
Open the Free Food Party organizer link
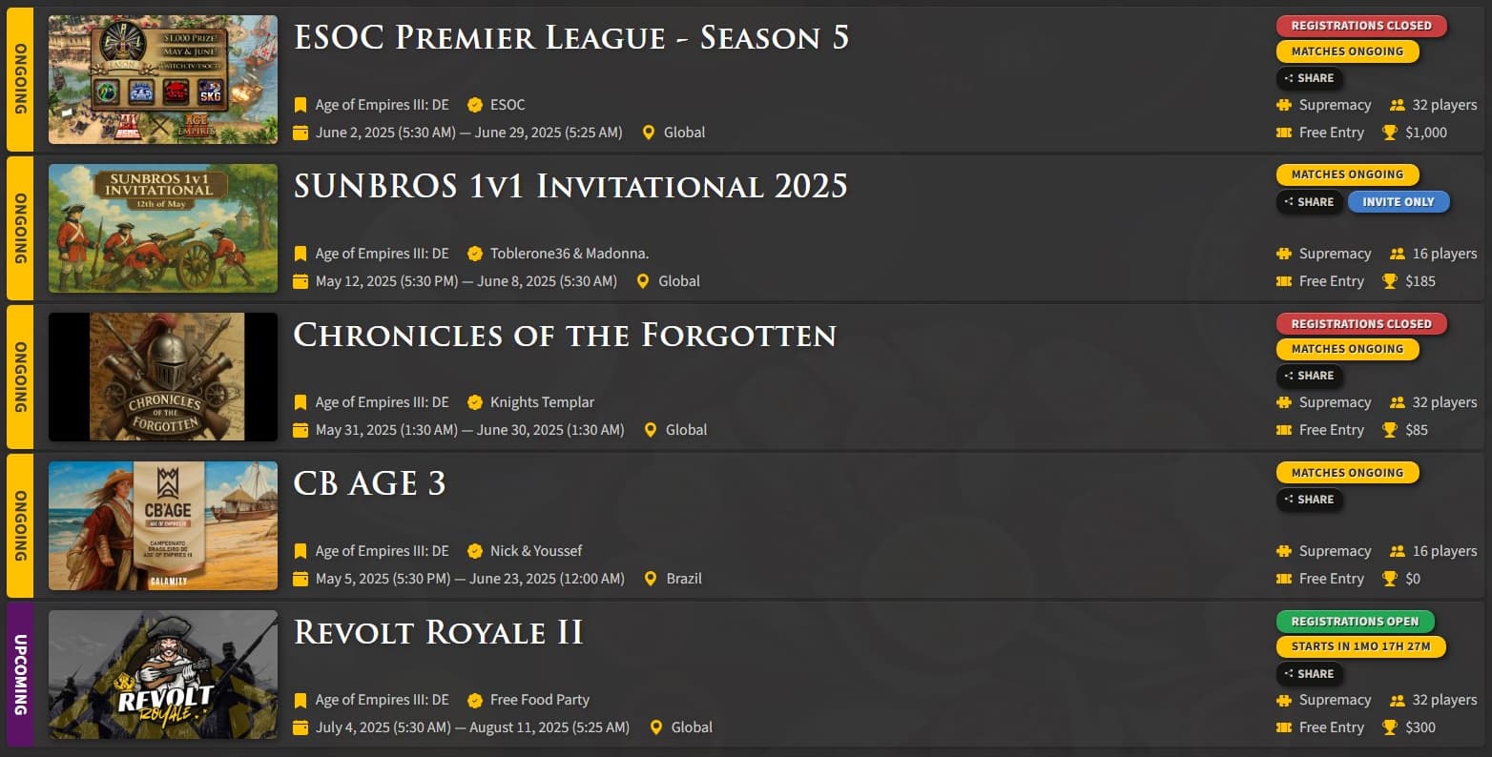[x=540, y=700]
